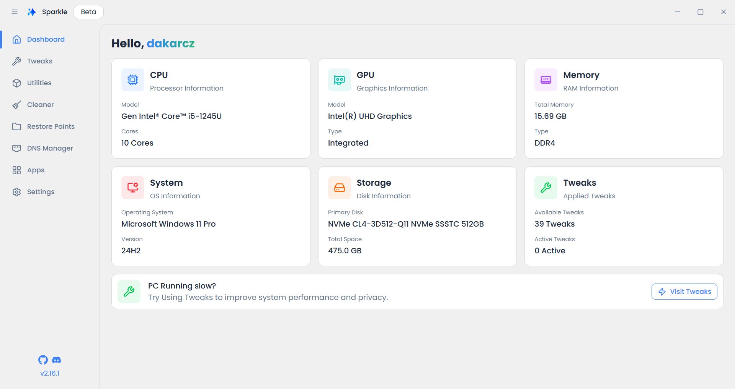Open DNS Manager

pos(50,148)
